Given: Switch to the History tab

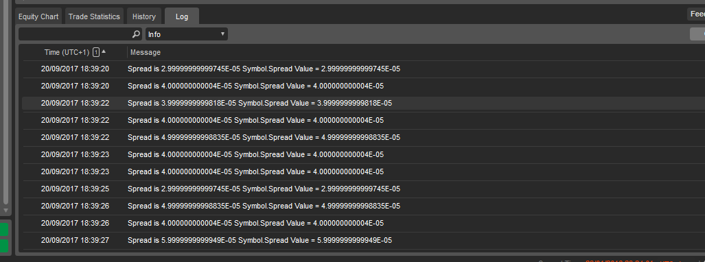Looking at the screenshot, I should click(144, 16).
